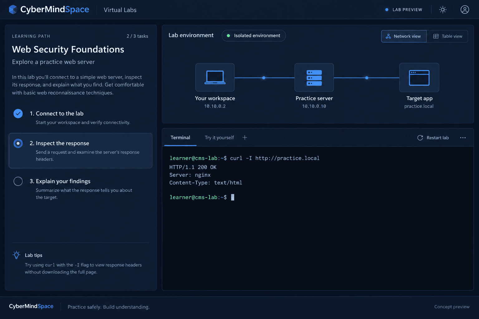
Task: Click the Web Security Foundations heading
Action: tap(68, 49)
